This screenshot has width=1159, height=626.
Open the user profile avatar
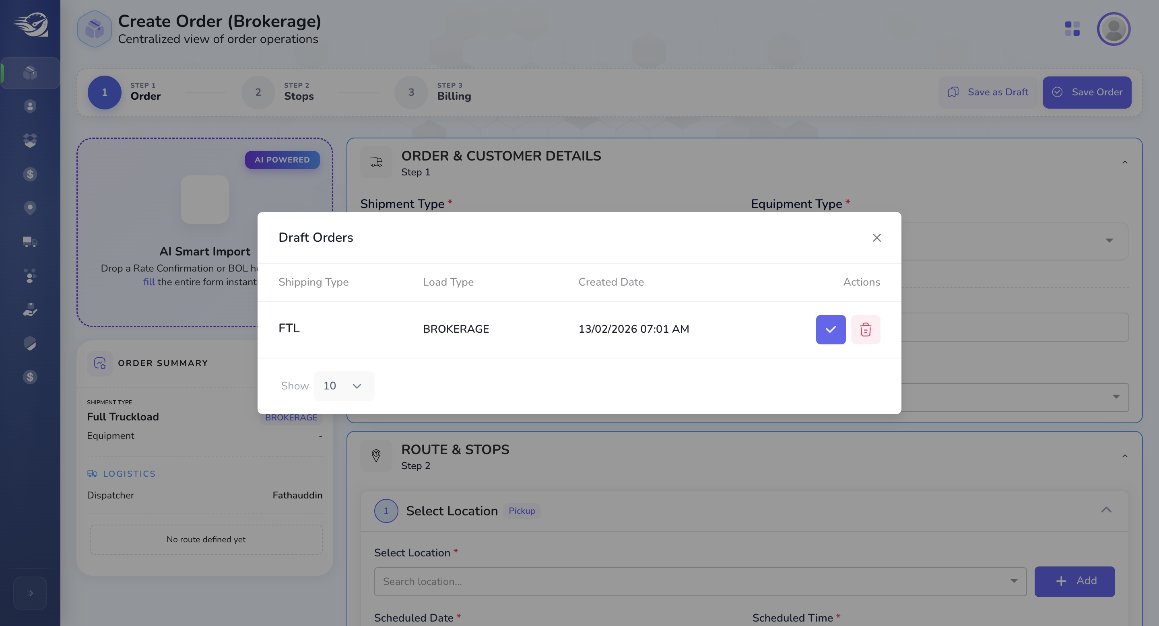1114,29
